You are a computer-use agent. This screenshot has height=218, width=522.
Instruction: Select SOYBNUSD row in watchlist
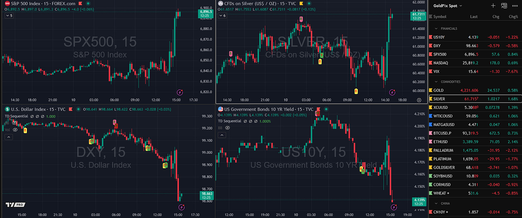475,176
